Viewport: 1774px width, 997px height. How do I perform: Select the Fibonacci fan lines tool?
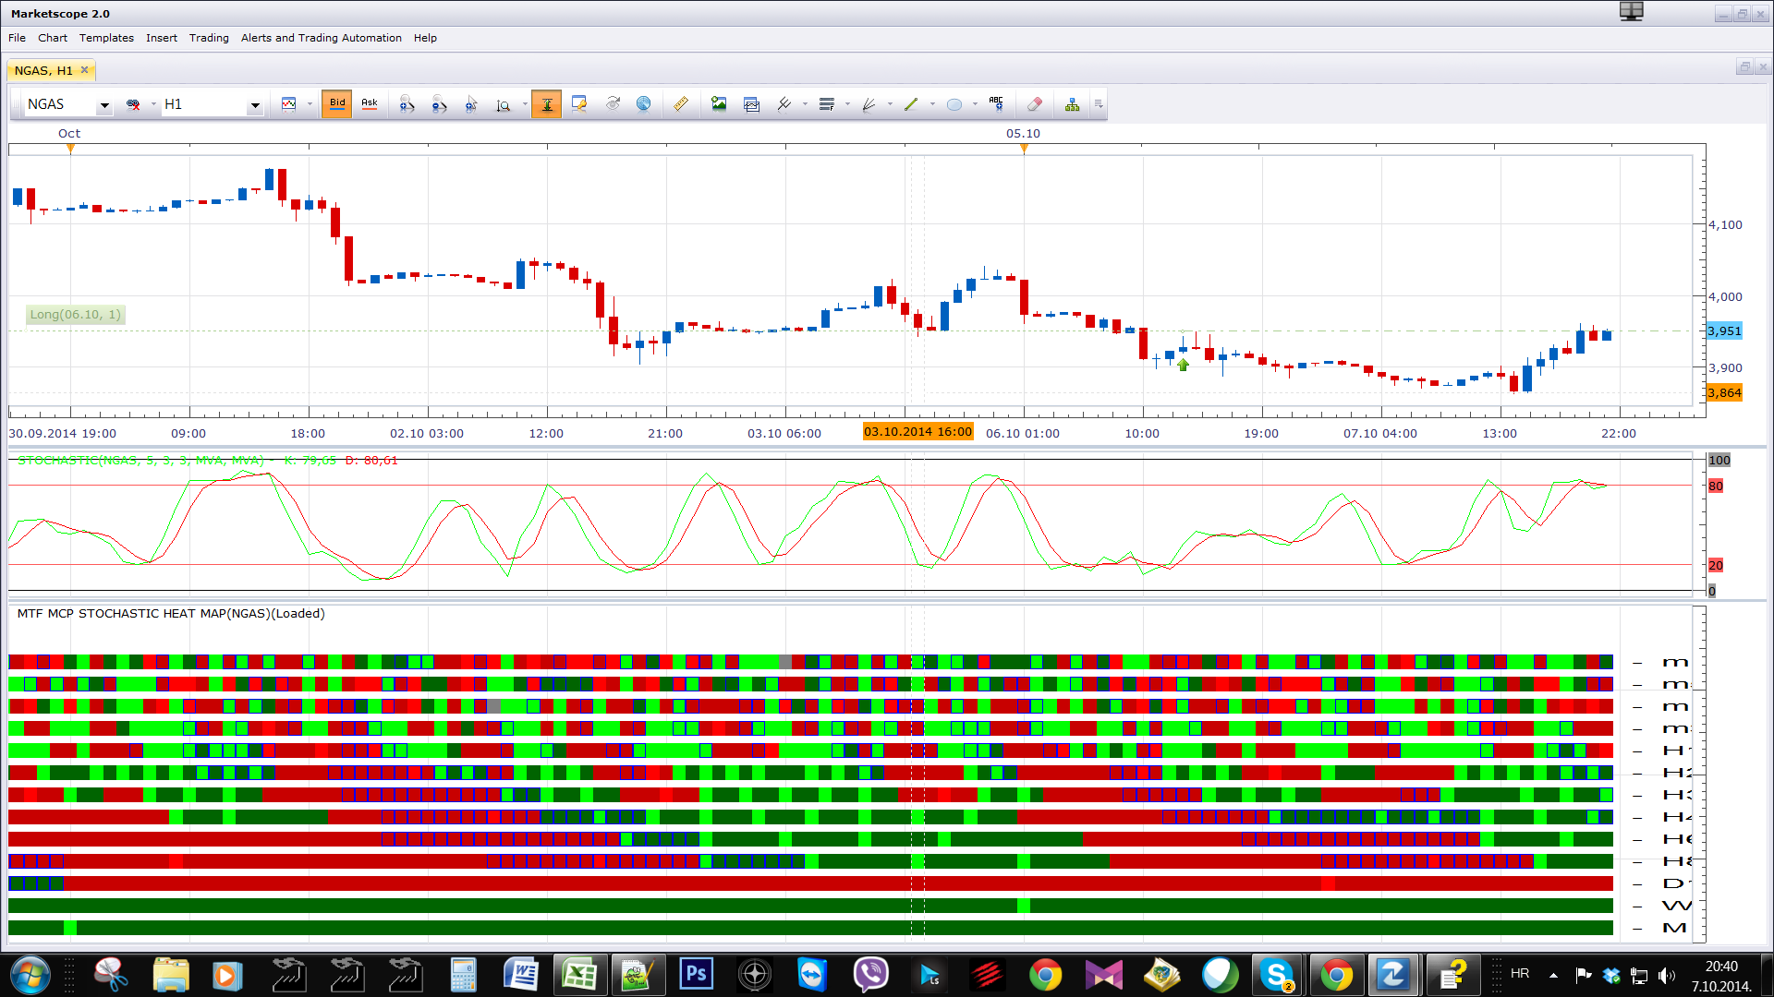869,104
